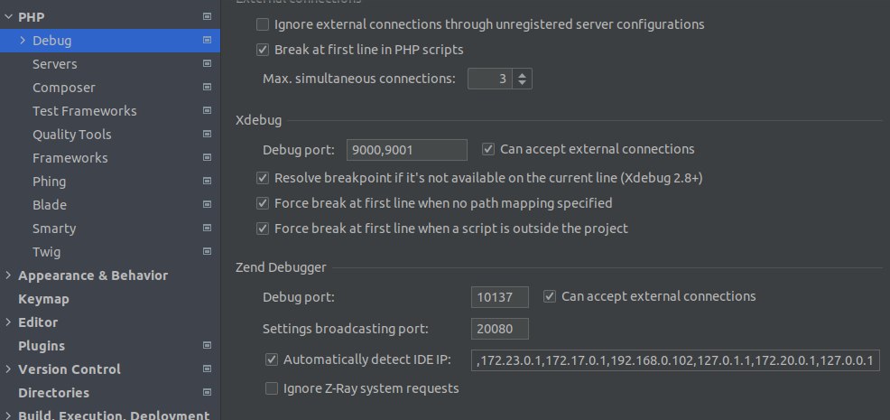Toggle Ignore Z-Ray system requests checkbox
Screen dimensions: 890x420
tap(272, 388)
